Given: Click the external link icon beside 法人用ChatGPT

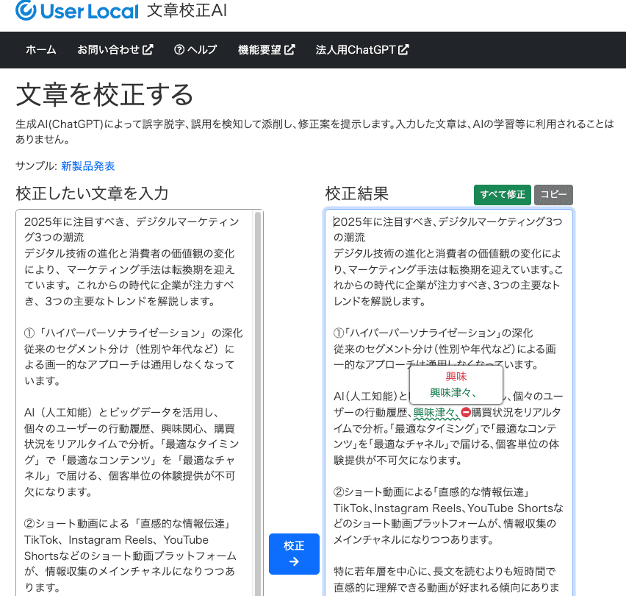Looking at the screenshot, I should (403, 50).
